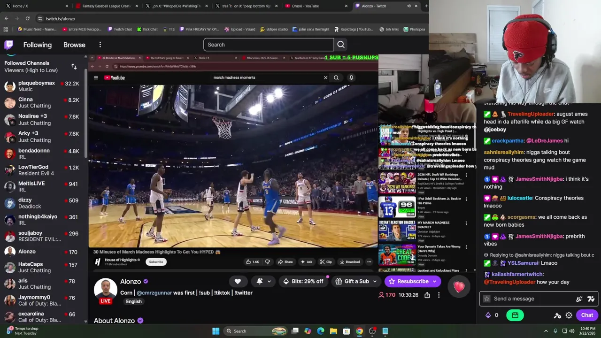Share the Alonzo stream
This screenshot has height=338, width=601.
[427, 295]
